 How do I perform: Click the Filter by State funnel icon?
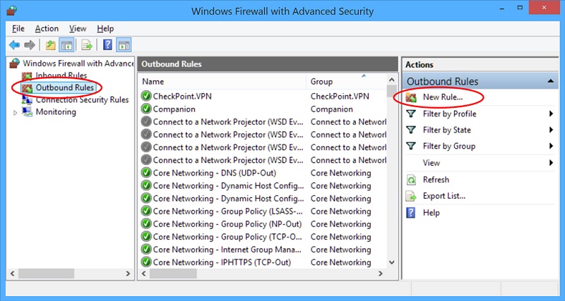point(411,130)
